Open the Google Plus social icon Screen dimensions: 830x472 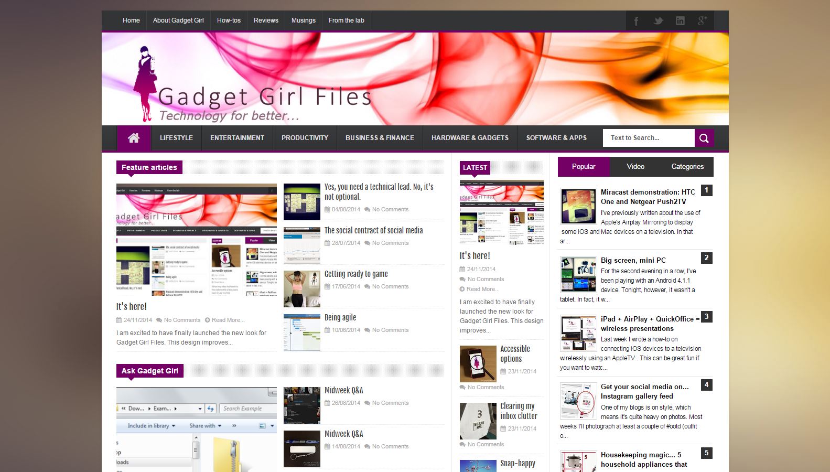[x=703, y=21]
